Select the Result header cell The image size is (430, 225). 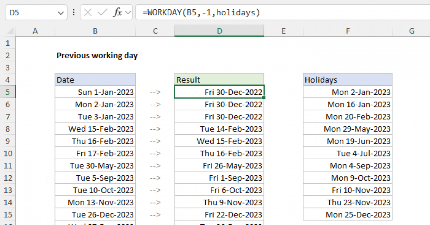click(x=219, y=79)
